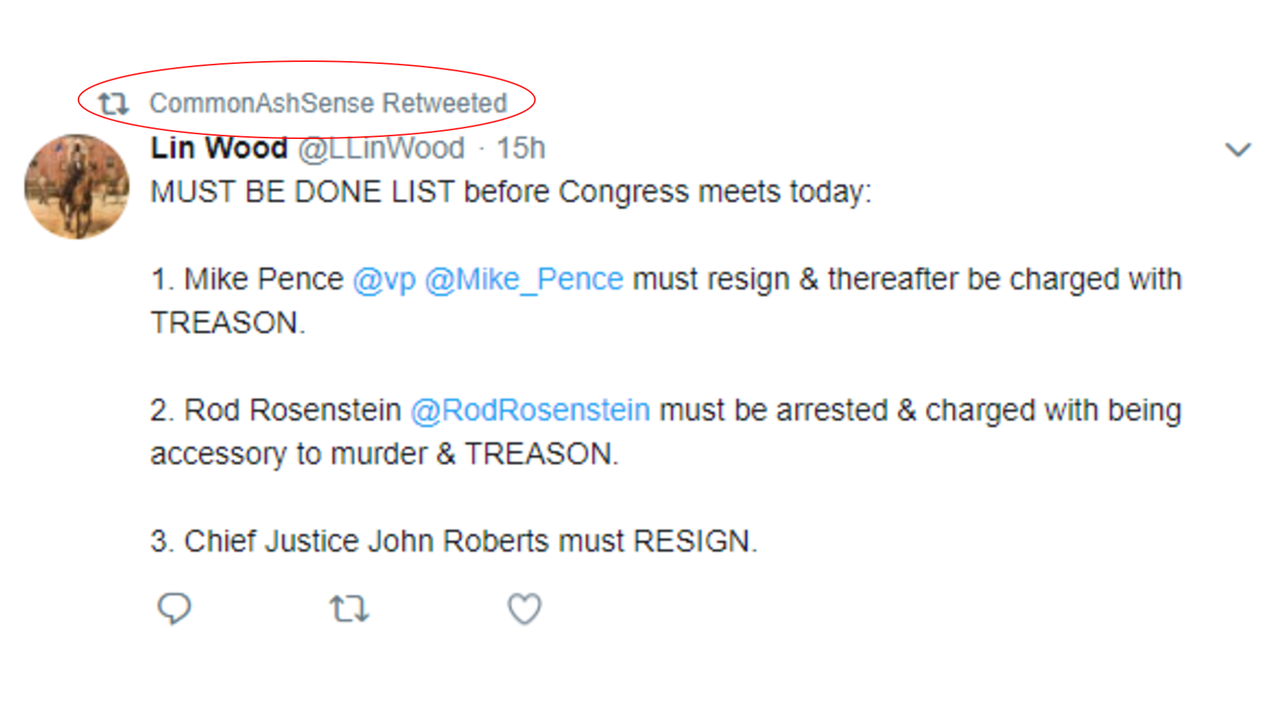Click the small retweet icon beside CommonAshSense
This screenshot has height=718, width=1276.
113,104
